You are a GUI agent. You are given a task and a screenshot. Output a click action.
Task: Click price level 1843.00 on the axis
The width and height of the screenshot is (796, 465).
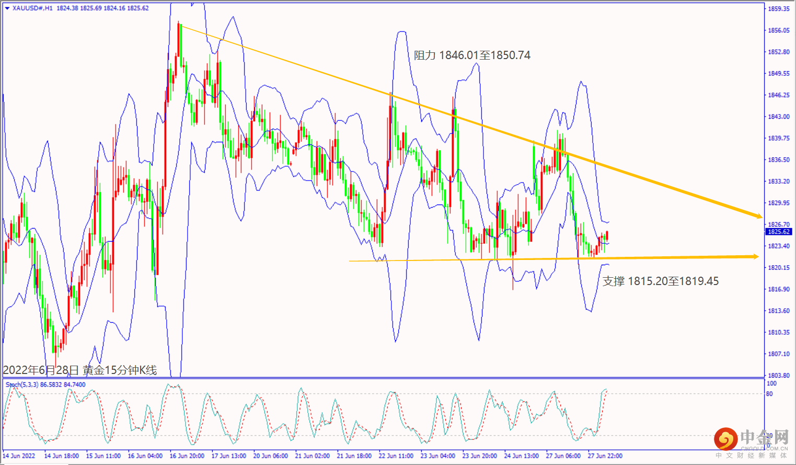click(x=779, y=117)
